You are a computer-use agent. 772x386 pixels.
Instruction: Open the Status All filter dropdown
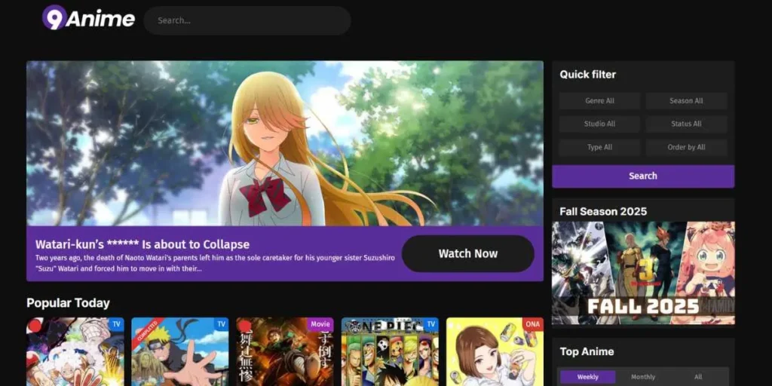pos(686,124)
